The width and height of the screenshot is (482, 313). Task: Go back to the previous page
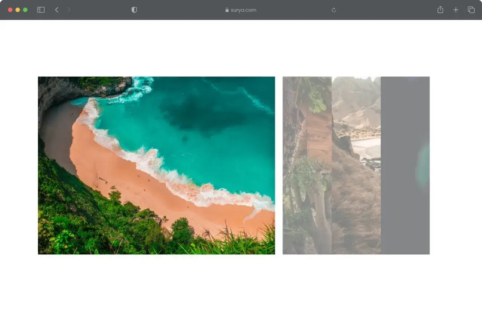(57, 10)
